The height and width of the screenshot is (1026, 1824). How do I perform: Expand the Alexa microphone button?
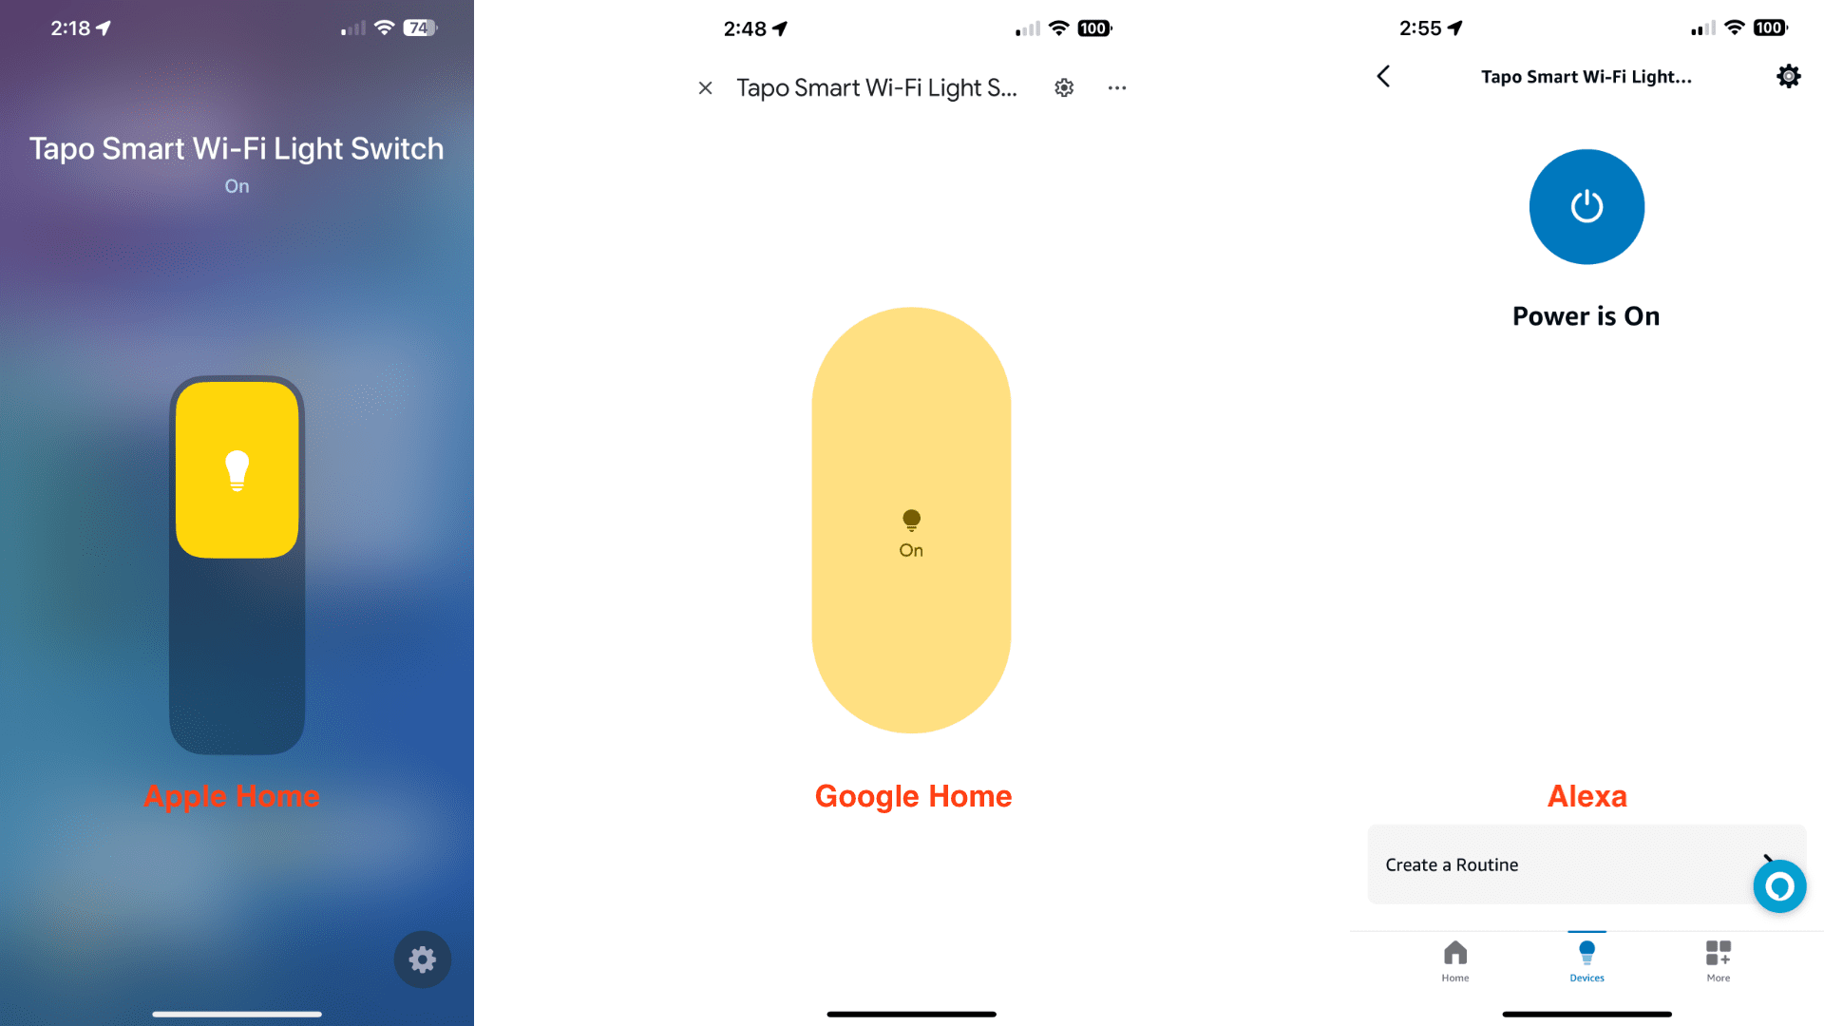pos(1782,887)
